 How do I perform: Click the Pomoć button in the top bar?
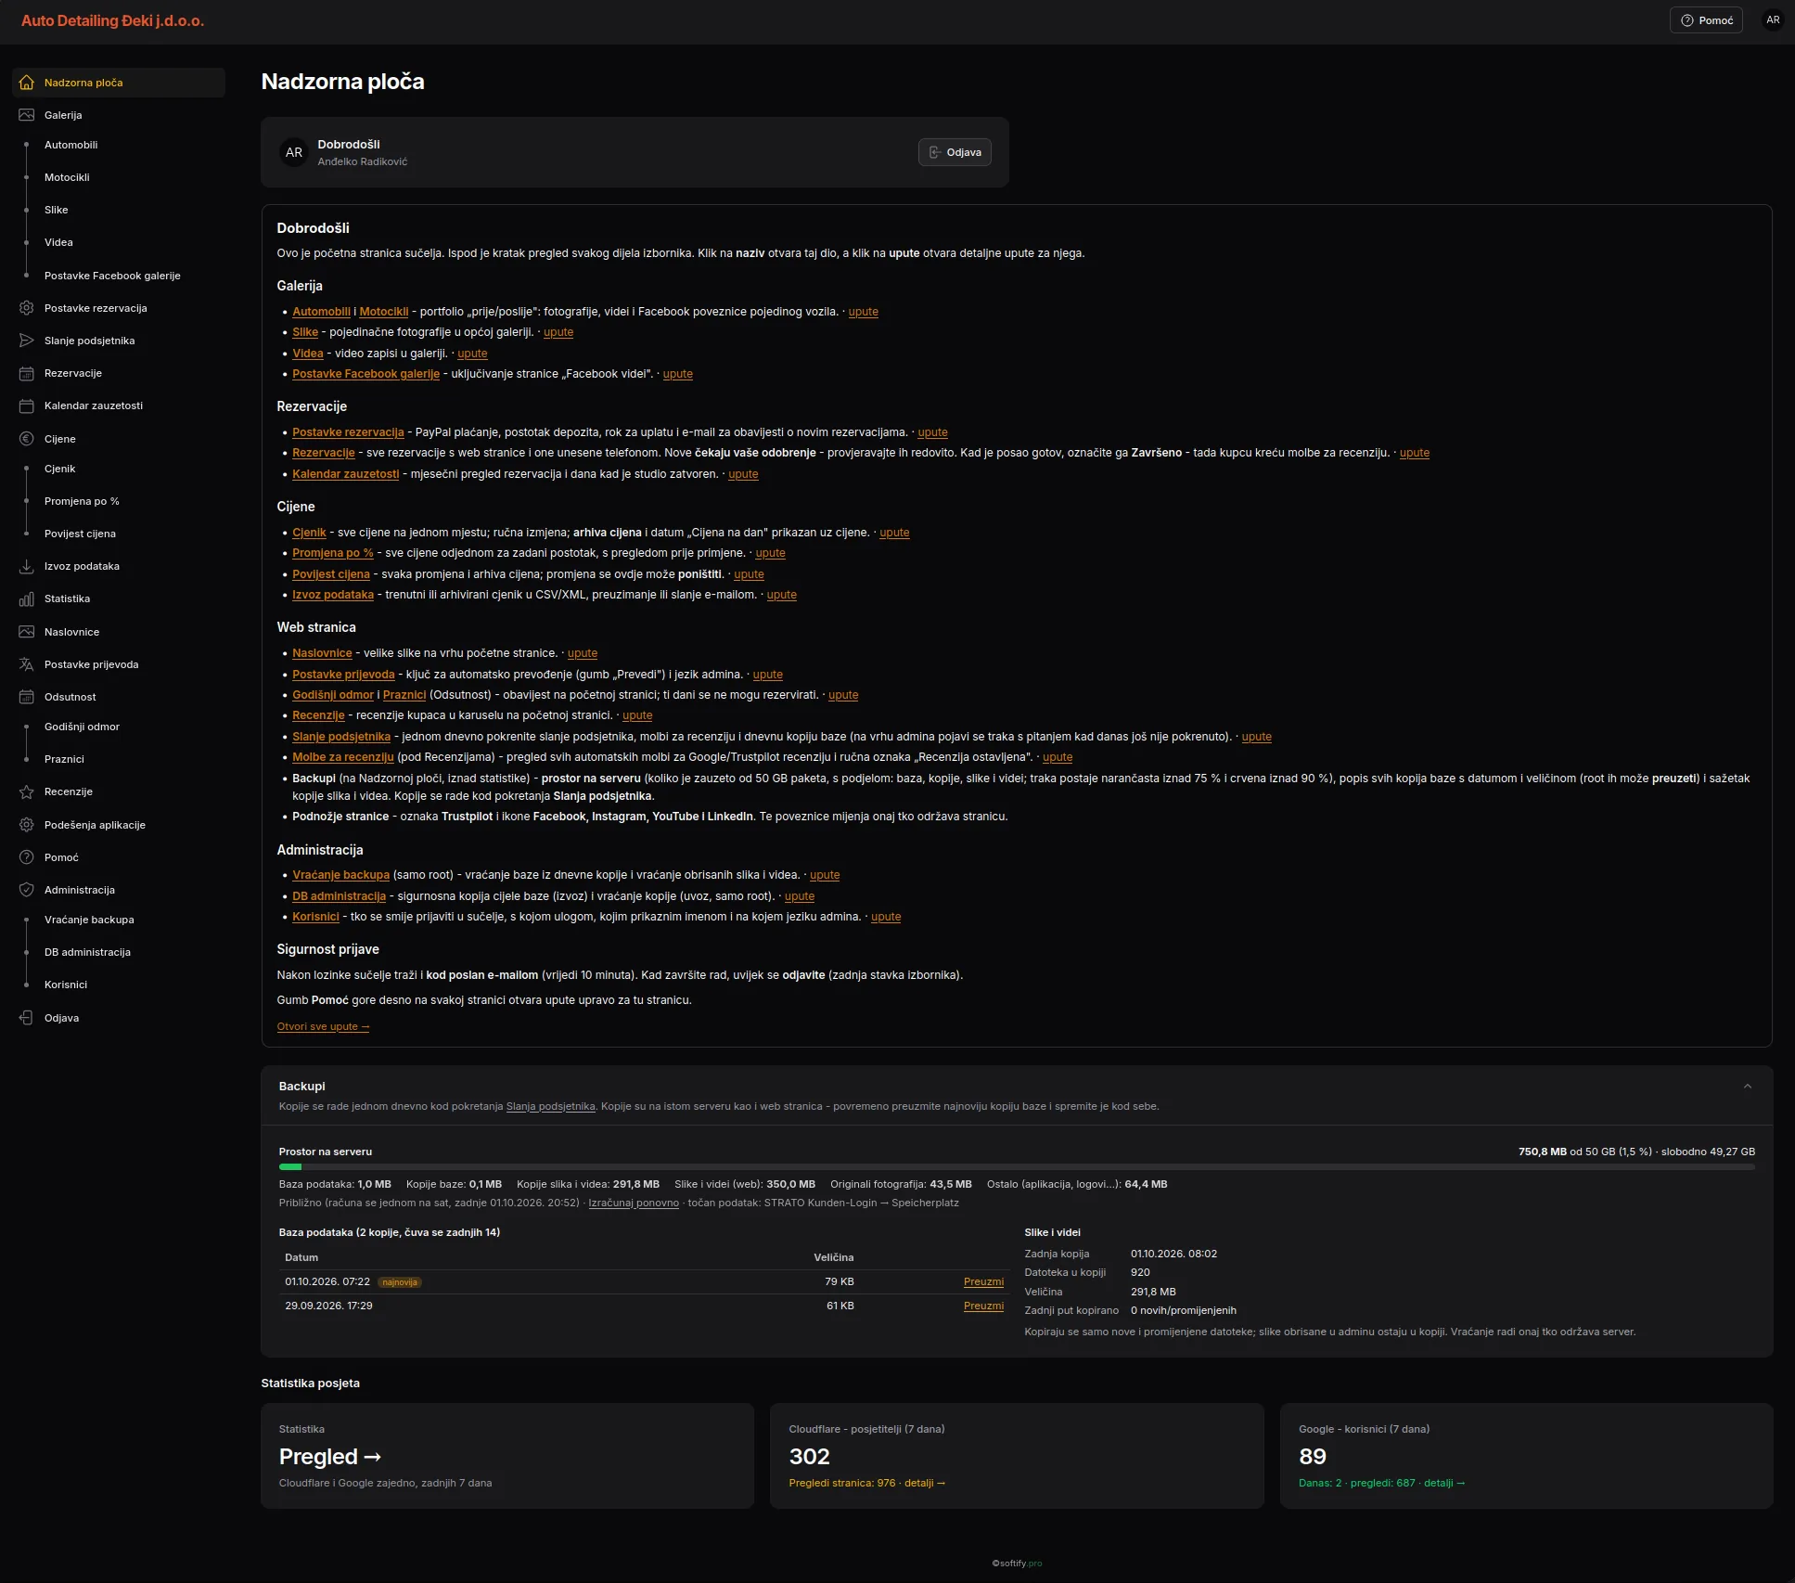1706,20
